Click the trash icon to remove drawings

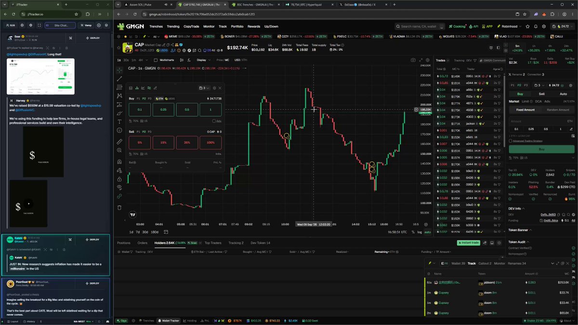(x=119, y=208)
